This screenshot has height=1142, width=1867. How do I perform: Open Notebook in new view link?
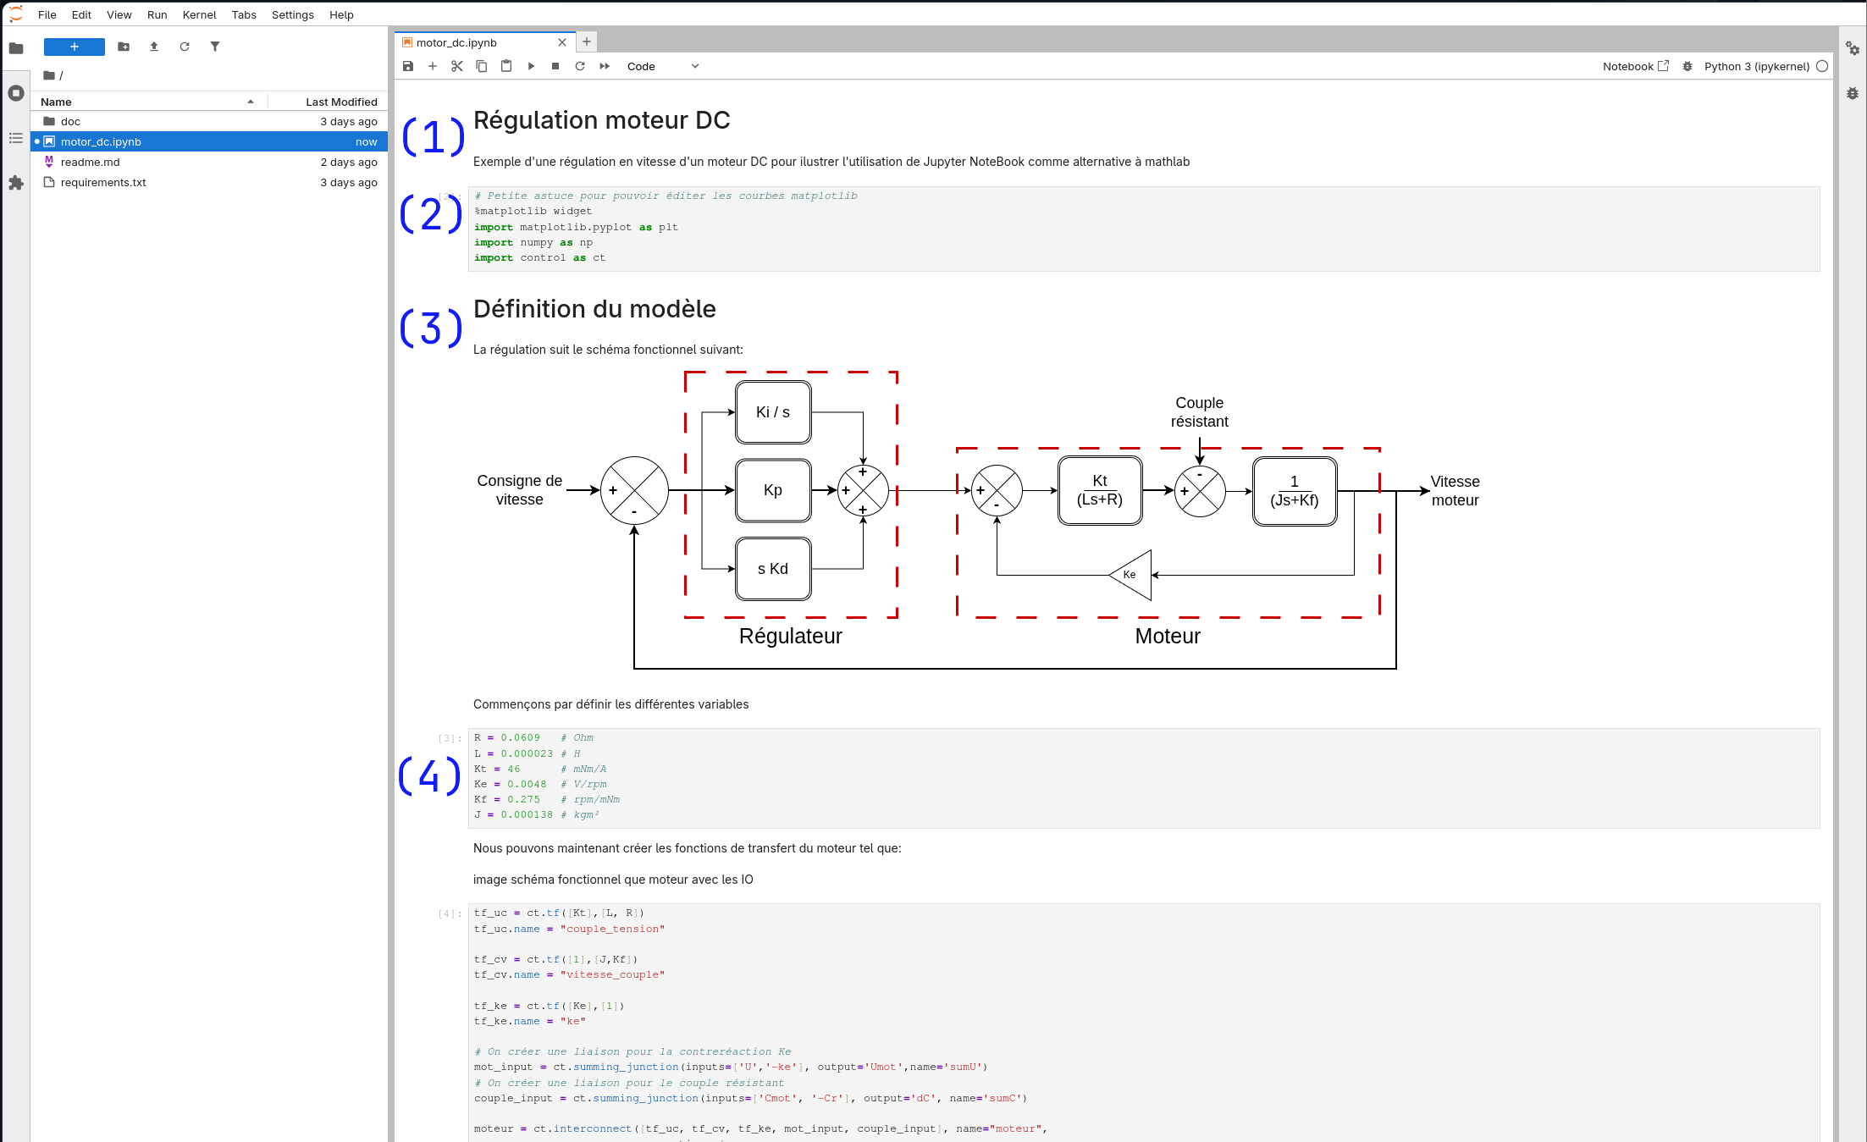pos(1635,66)
